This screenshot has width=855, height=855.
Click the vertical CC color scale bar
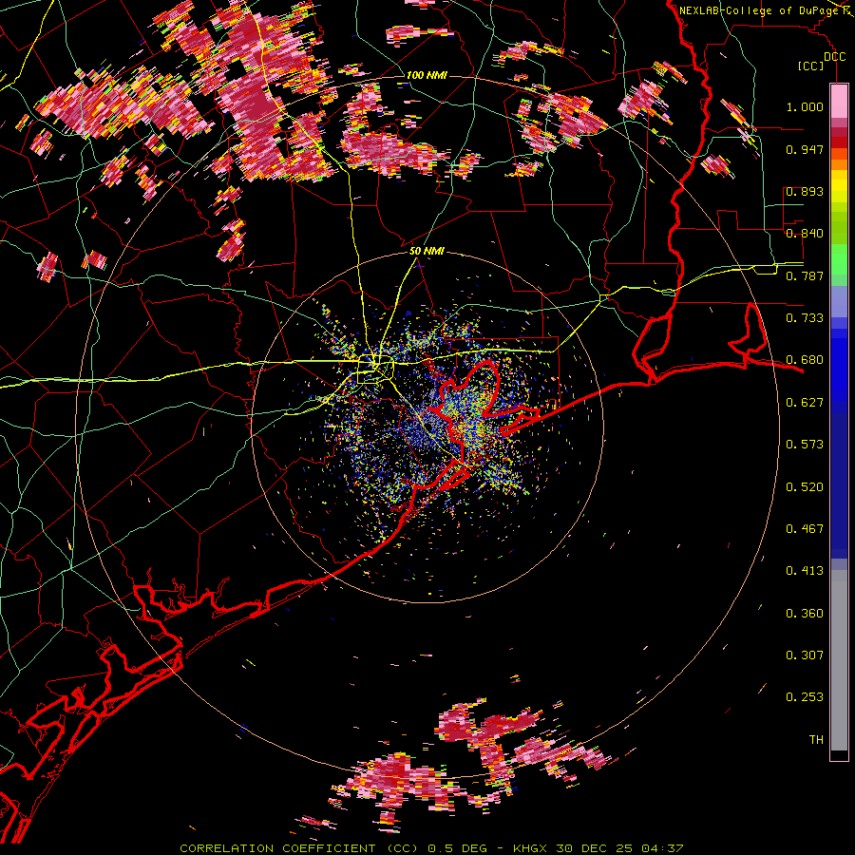coord(839,422)
